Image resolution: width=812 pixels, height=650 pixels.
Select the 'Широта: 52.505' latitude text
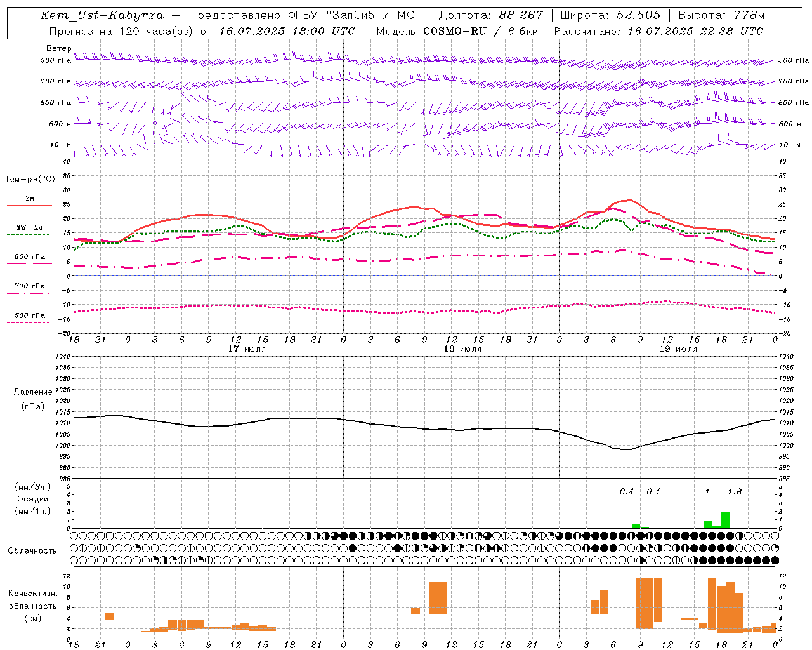tap(610, 15)
